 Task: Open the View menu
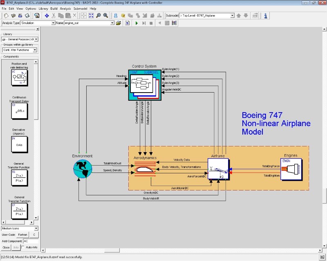[20, 9]
